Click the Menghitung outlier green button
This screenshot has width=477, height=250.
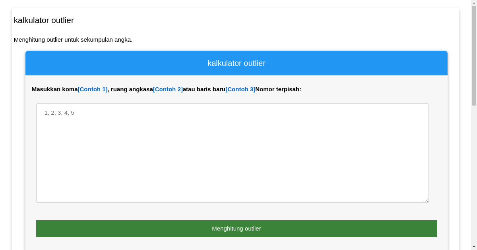(x=237, y=229)
